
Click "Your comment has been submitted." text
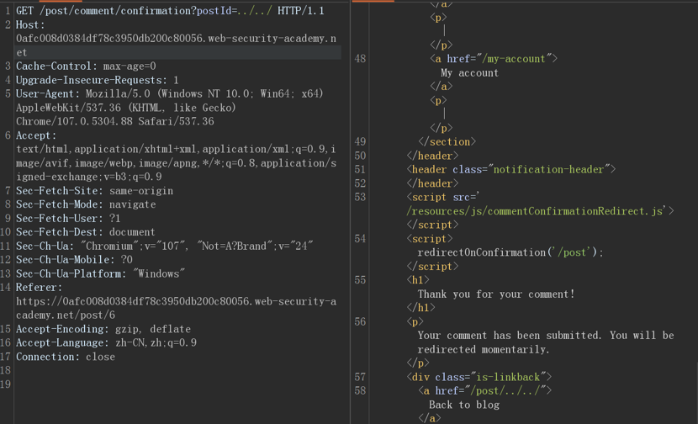click(x=510, y=336)
